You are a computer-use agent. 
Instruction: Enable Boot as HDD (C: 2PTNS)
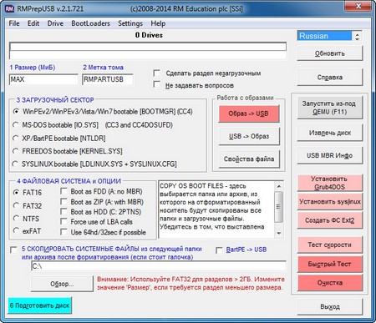[64, 211]
